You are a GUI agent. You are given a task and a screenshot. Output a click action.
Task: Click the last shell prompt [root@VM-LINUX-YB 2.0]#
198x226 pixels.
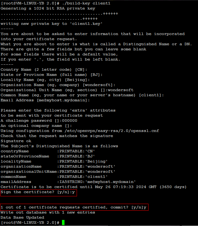coord(30,222)
